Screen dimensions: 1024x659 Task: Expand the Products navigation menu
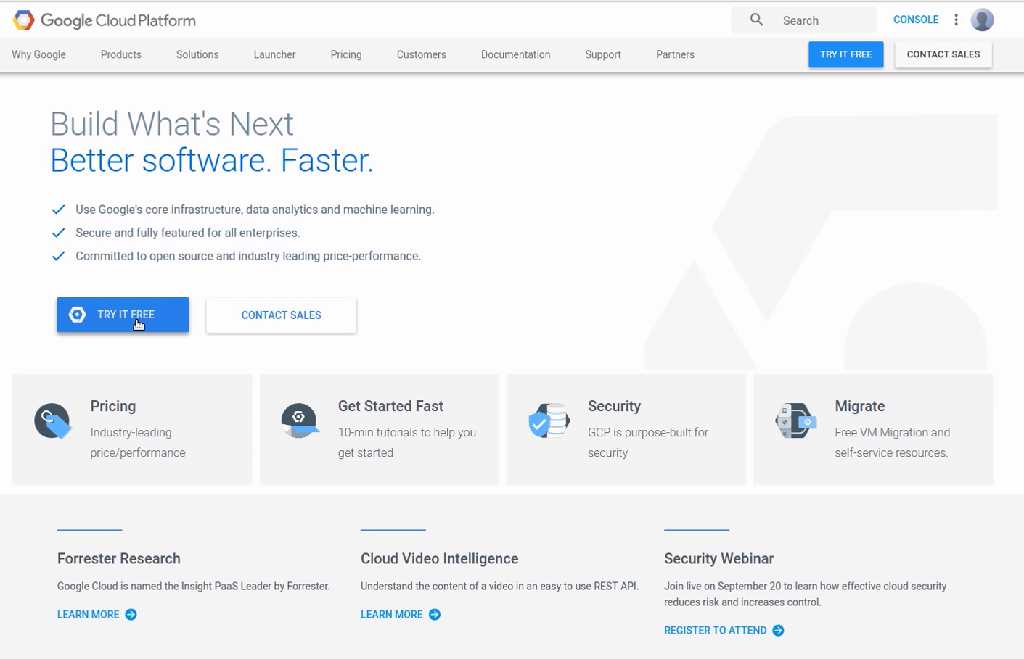[120, 55]
